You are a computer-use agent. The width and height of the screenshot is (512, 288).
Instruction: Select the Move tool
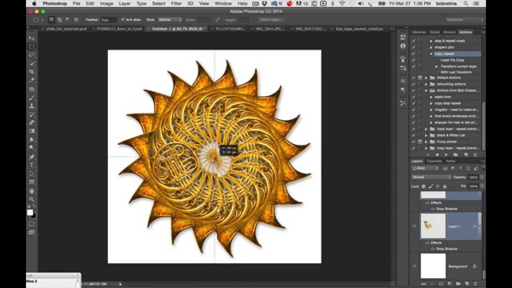click(x=32, y=38)
